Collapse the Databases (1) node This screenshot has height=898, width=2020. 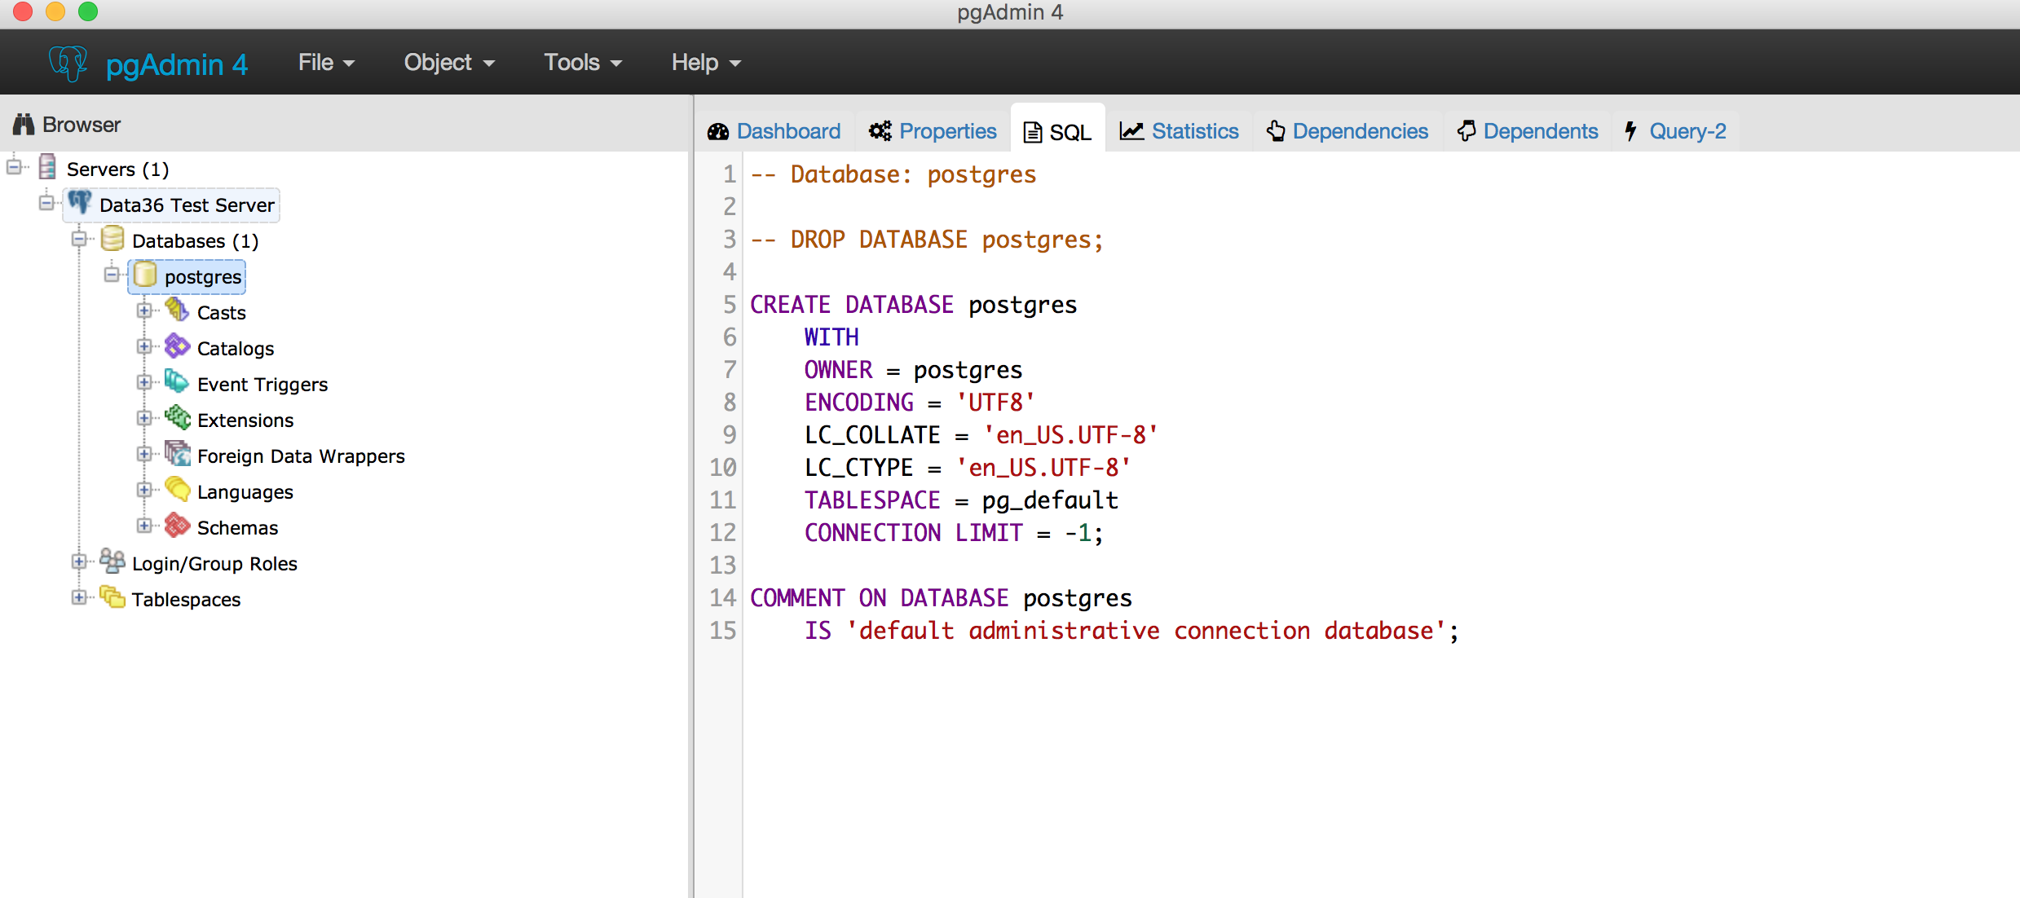point(79,238)
